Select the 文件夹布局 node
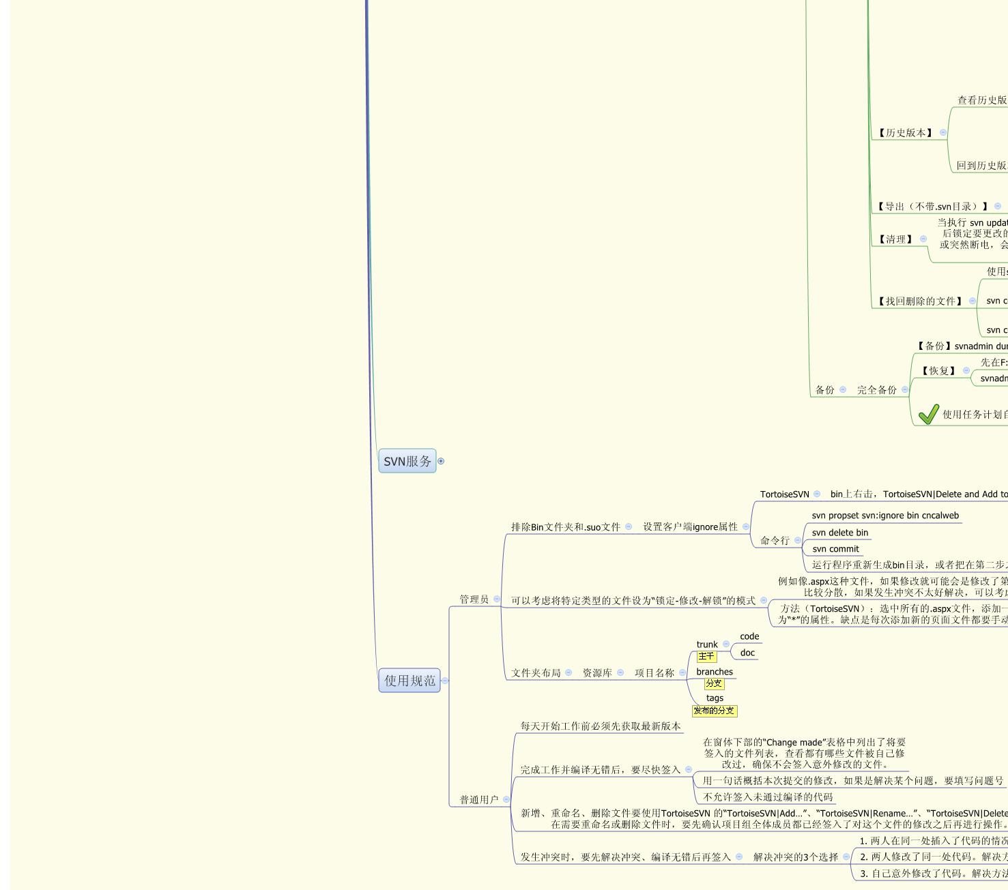Screen dimensions: 1008x890 (x=536, y=673)
